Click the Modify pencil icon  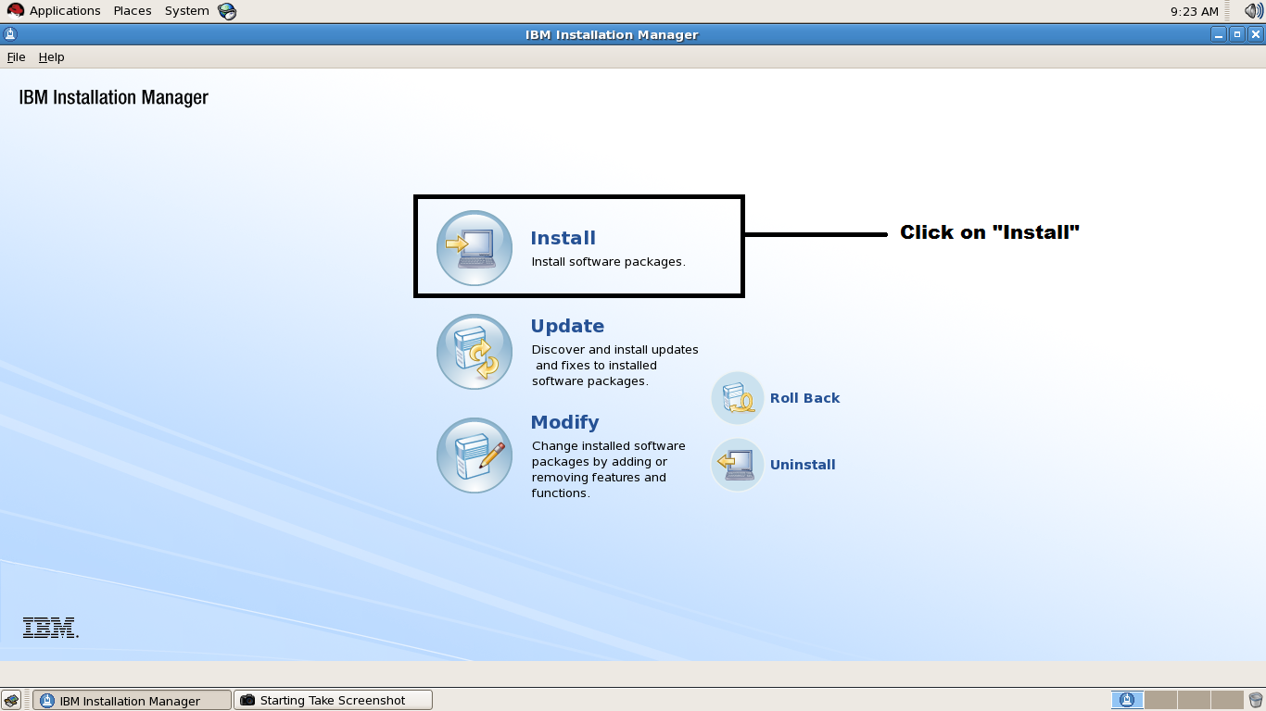475,455
